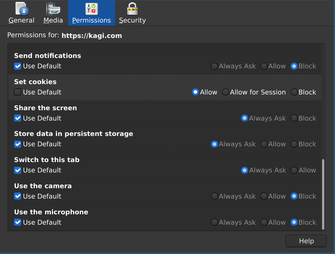Click the Permissions sliders icon
335x254 pixels.
[x=91, y=9]
